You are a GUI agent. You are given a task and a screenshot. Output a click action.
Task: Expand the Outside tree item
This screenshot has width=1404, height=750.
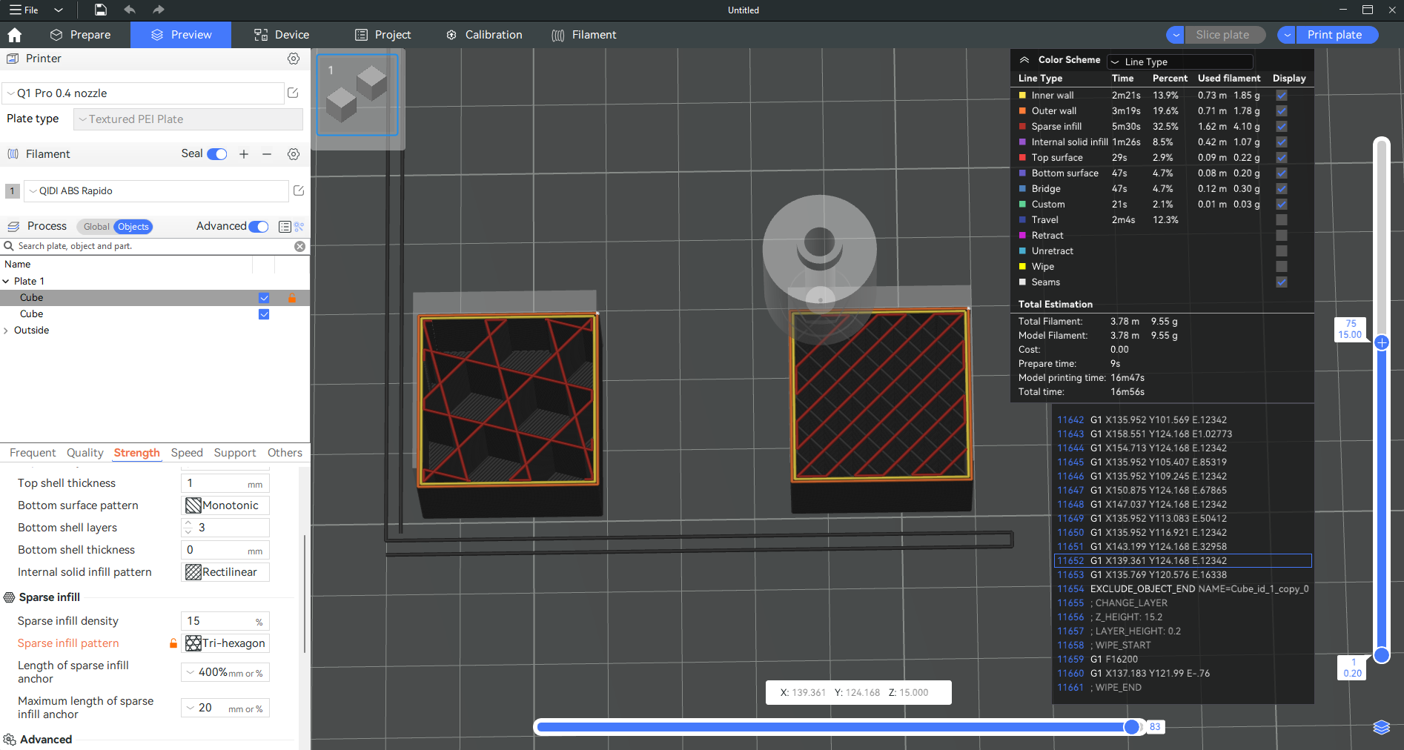(x=6, y=331)
